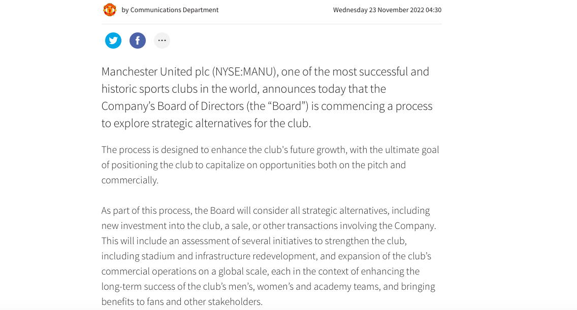577x310 pixels.
Task: Share the article on Twitter
Action: coord(113,41)
